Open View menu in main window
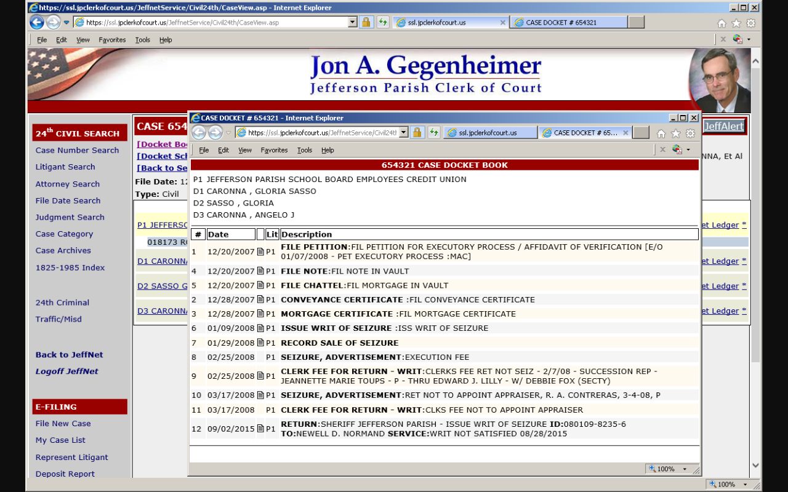The image size is (788, 492). pos(82,40)
